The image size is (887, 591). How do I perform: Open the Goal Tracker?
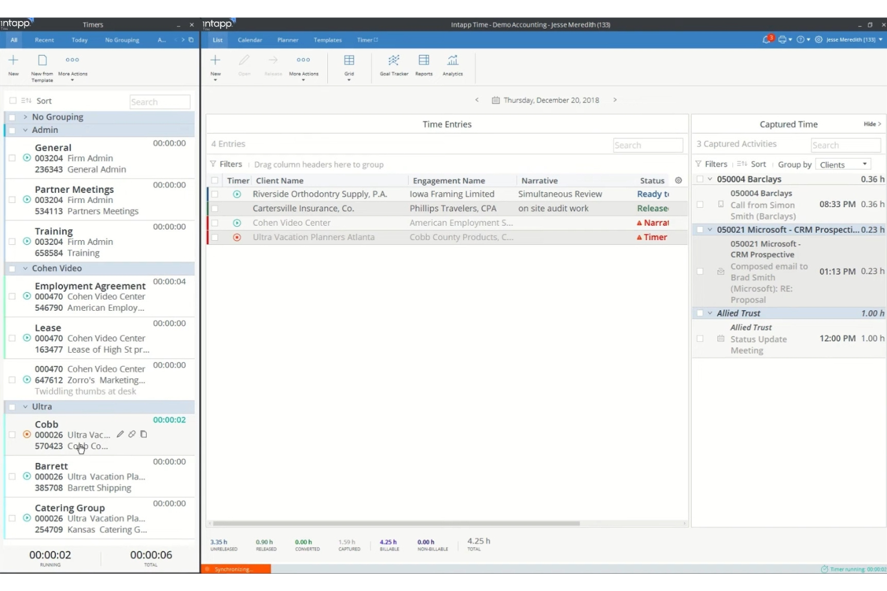(x=394, y=65)
